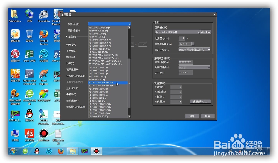The width and height of the screenshot is (278, 163).
Task: Open 传奇字幕 desktop shortcut
Action: point(15,75)
